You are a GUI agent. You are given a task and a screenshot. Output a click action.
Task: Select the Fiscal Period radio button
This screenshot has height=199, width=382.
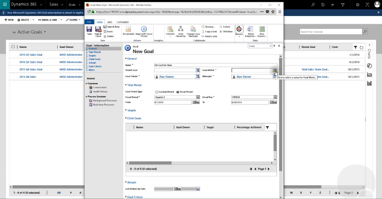click(177, 92)
